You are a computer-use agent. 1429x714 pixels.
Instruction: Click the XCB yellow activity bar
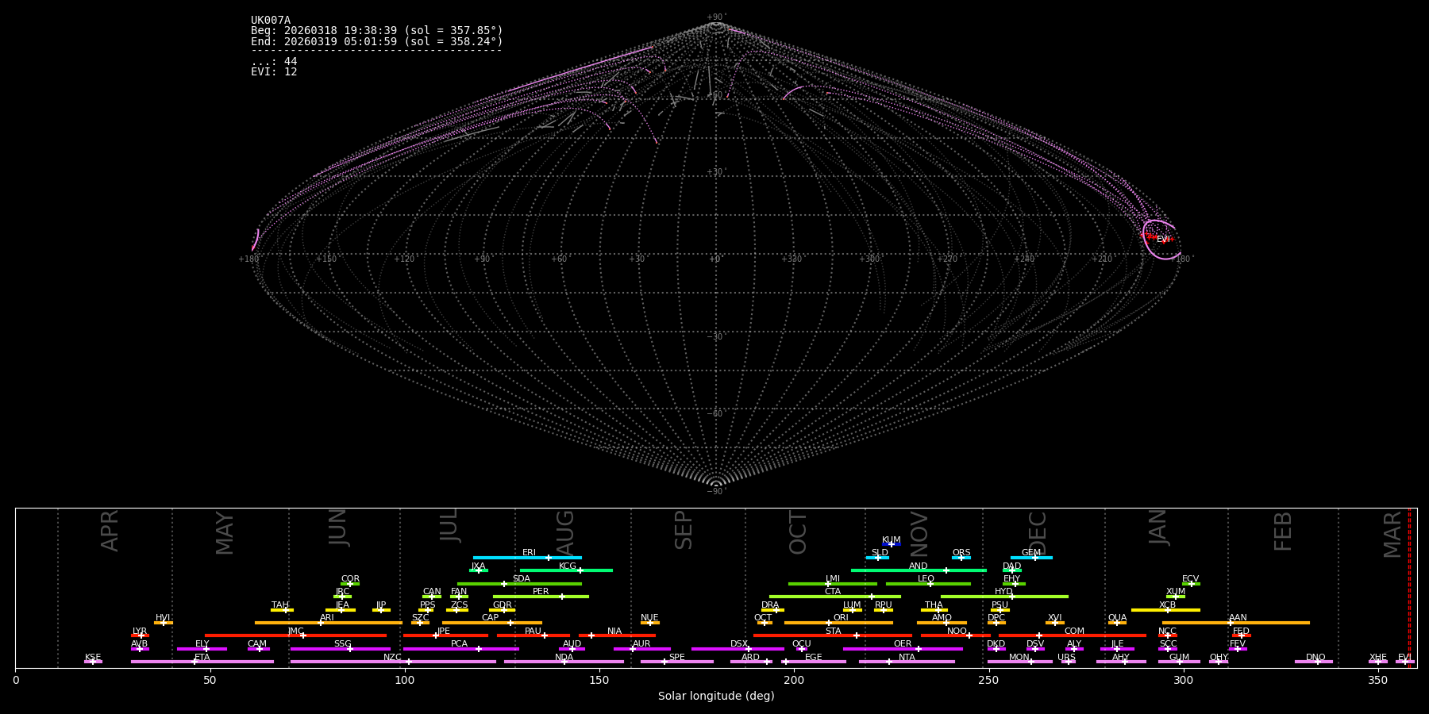1165,610
